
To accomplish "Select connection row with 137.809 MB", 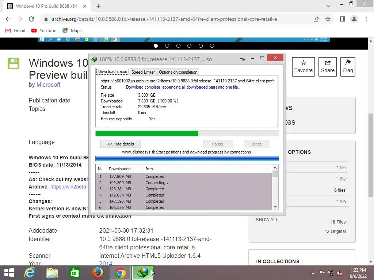I will [x=184, y=176].
